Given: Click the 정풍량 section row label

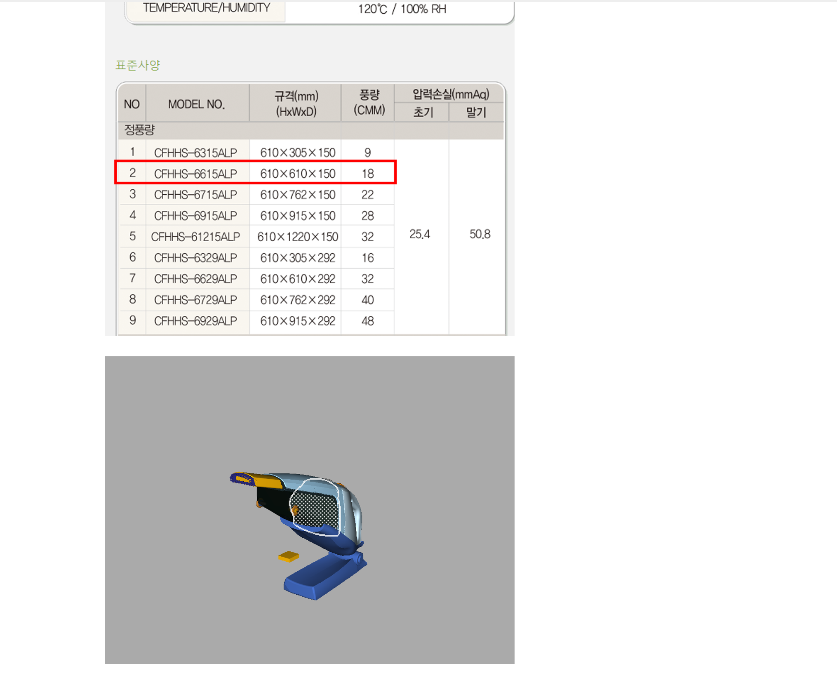Looking at the screenshot, I should coord(139,130).
